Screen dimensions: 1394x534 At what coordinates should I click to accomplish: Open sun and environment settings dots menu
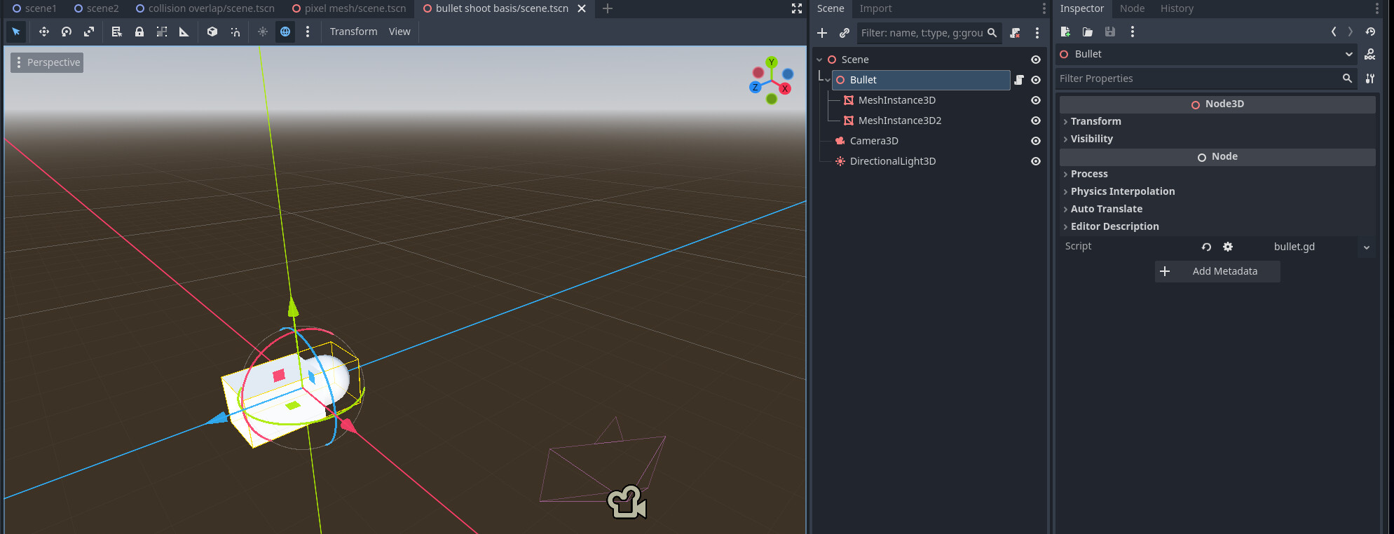coord(308,32)
